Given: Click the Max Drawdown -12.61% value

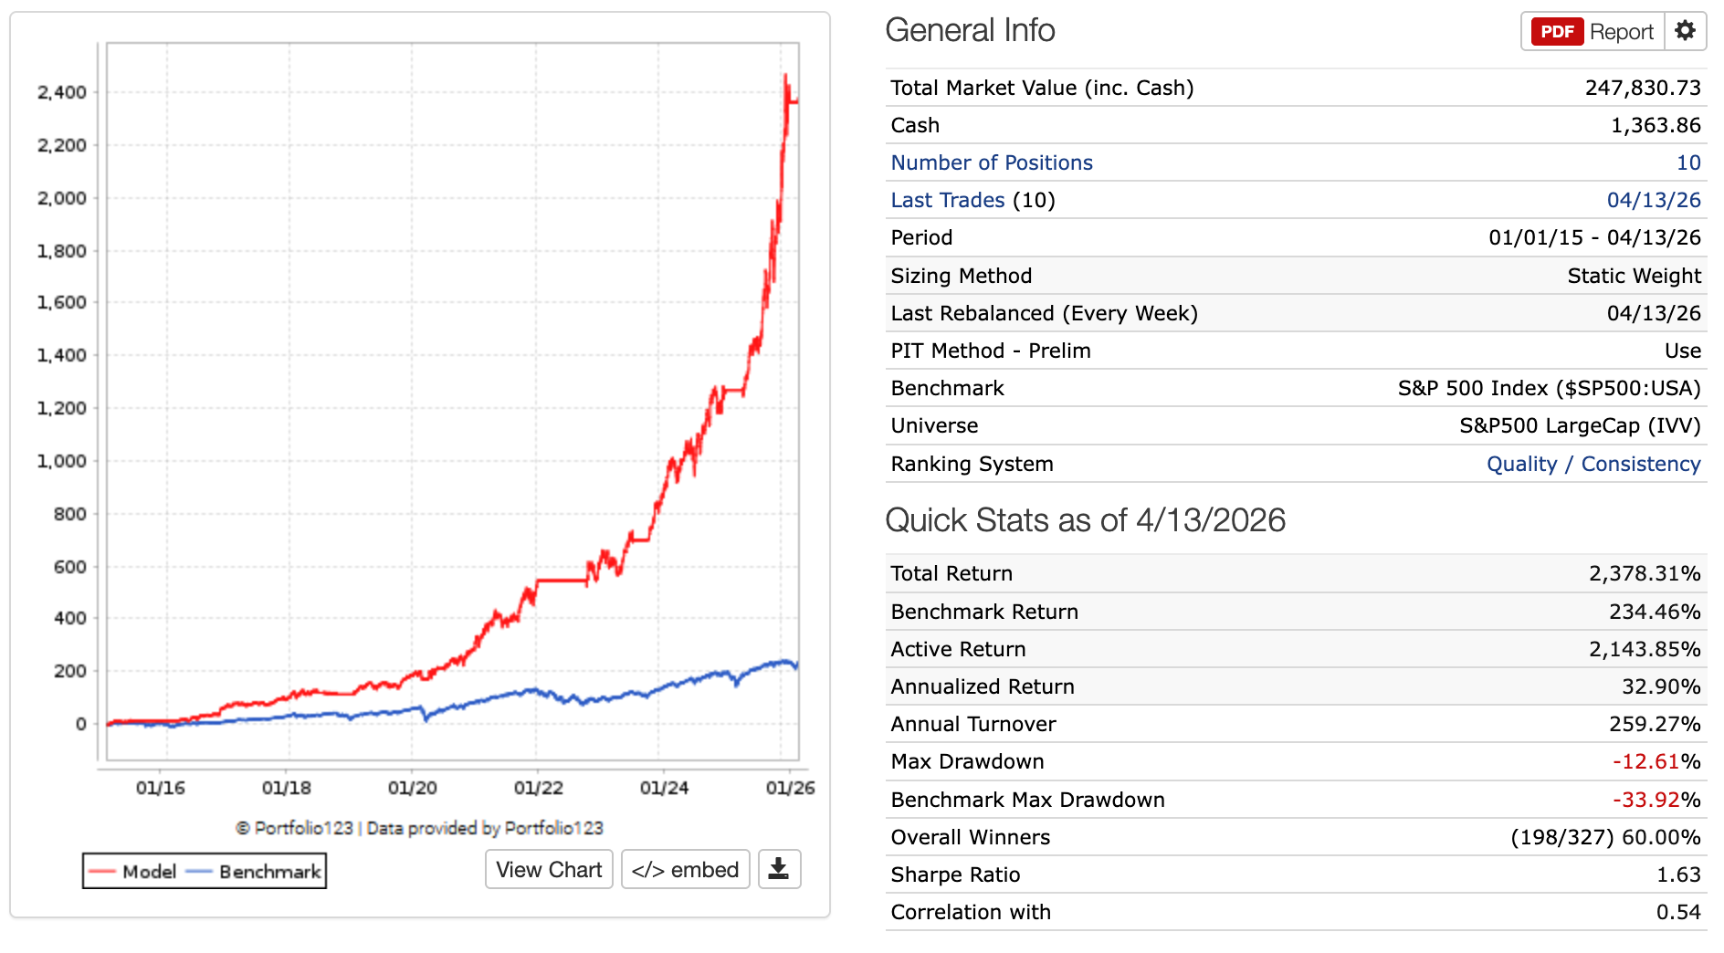Looking at the screenshot, I should tap(1656, 761).
